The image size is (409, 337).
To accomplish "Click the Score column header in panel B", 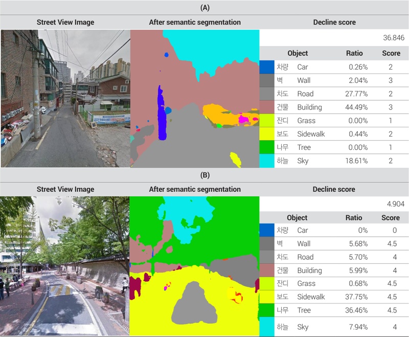I will click(391, 217).
